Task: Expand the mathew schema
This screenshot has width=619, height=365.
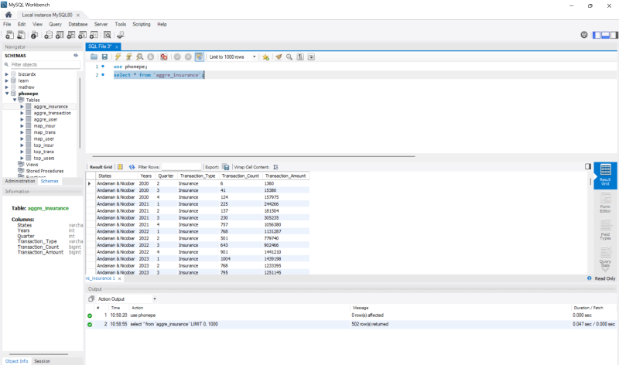Action: 7,87
